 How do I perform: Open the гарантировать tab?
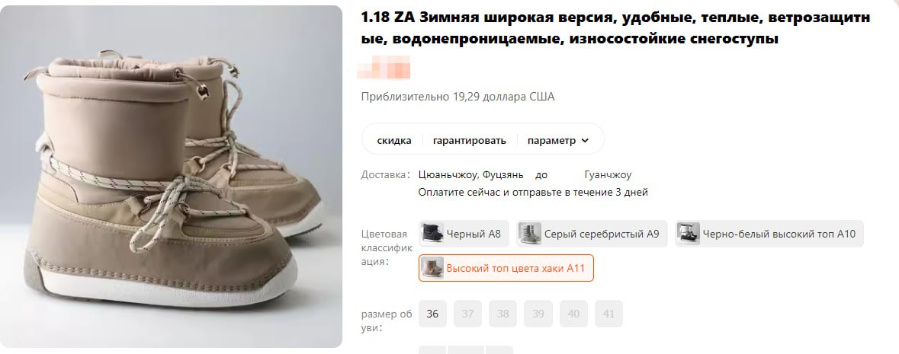[470, 140]
